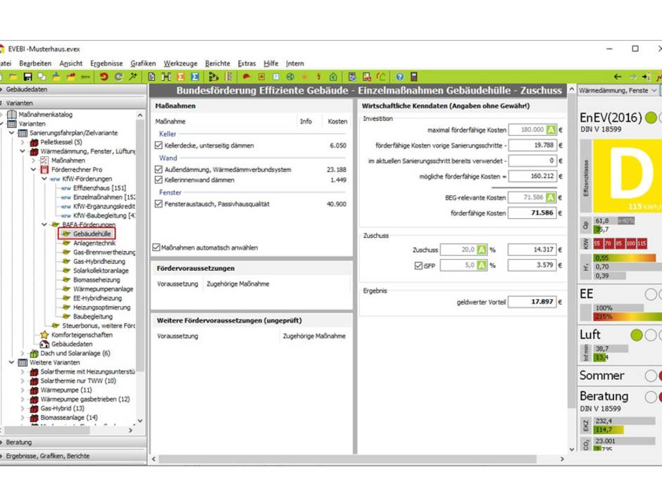This screenshot has height=496, width=662.
Task: Click the förderfähige Kosten vorige Sanierungsschritte field
Action: [x=532, y=146]
